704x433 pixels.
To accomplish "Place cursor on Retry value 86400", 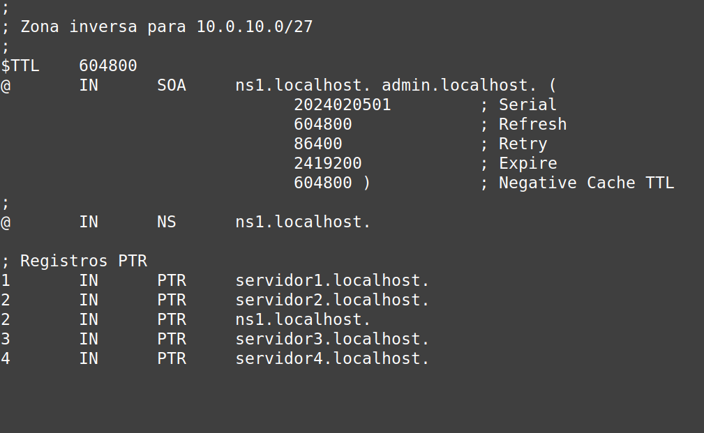I will coord(317,144).
